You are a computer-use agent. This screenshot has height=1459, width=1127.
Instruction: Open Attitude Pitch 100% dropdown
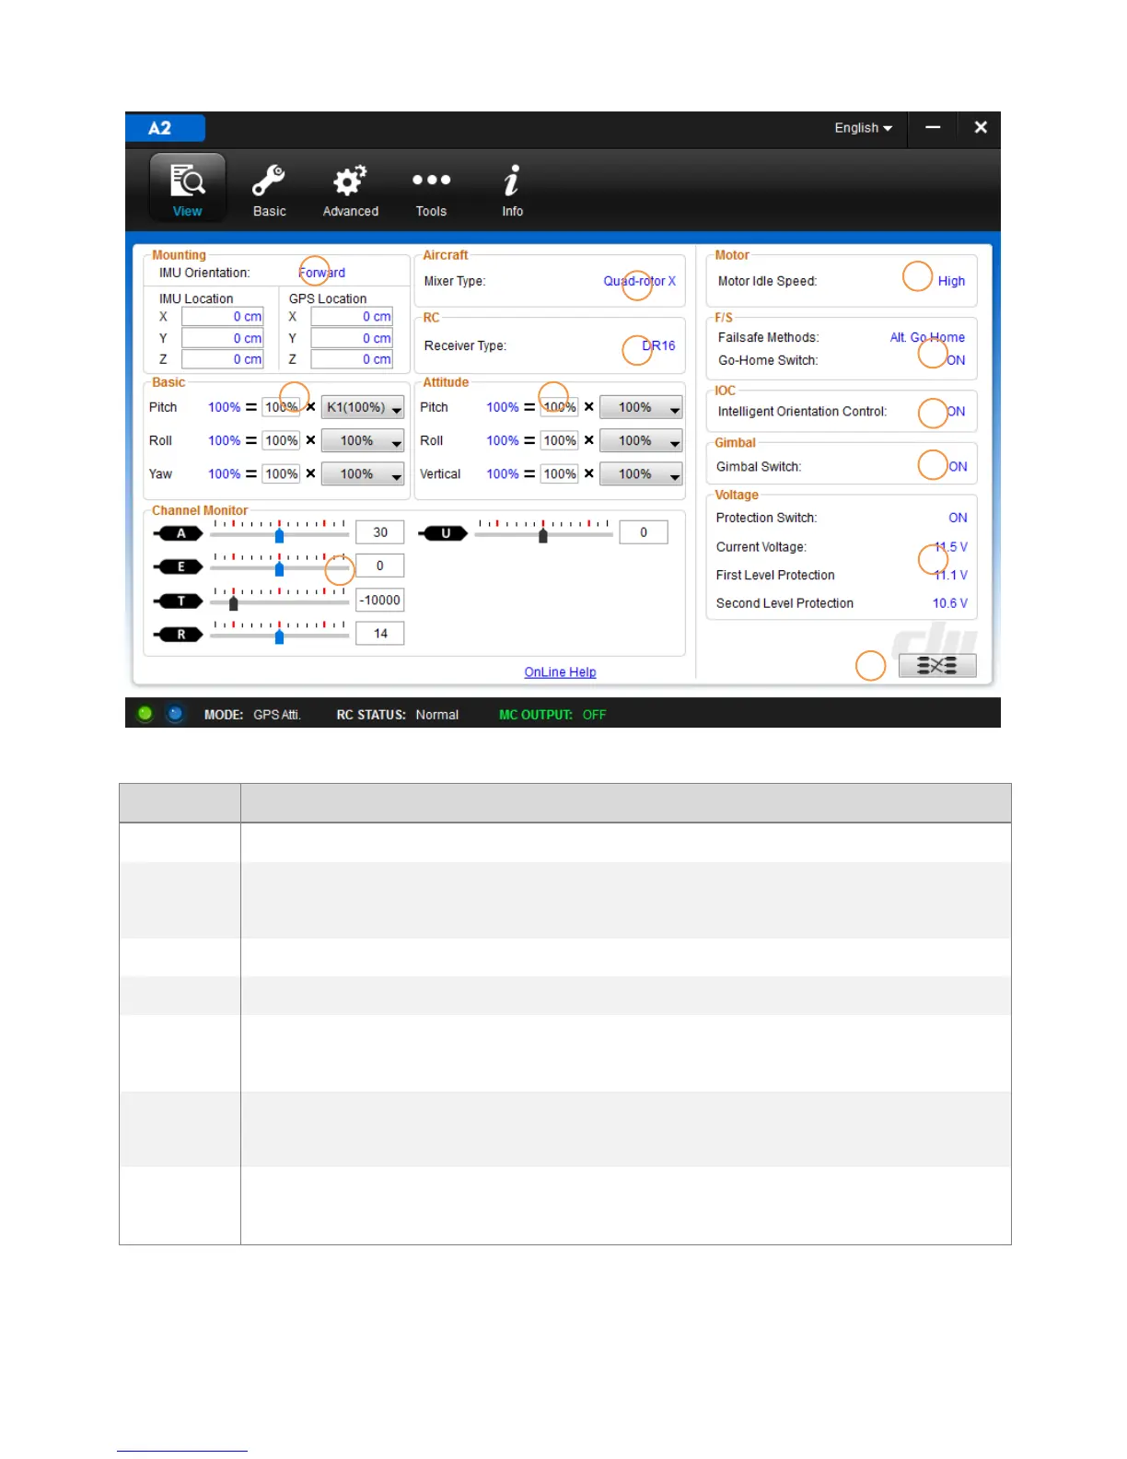point(641,407)
